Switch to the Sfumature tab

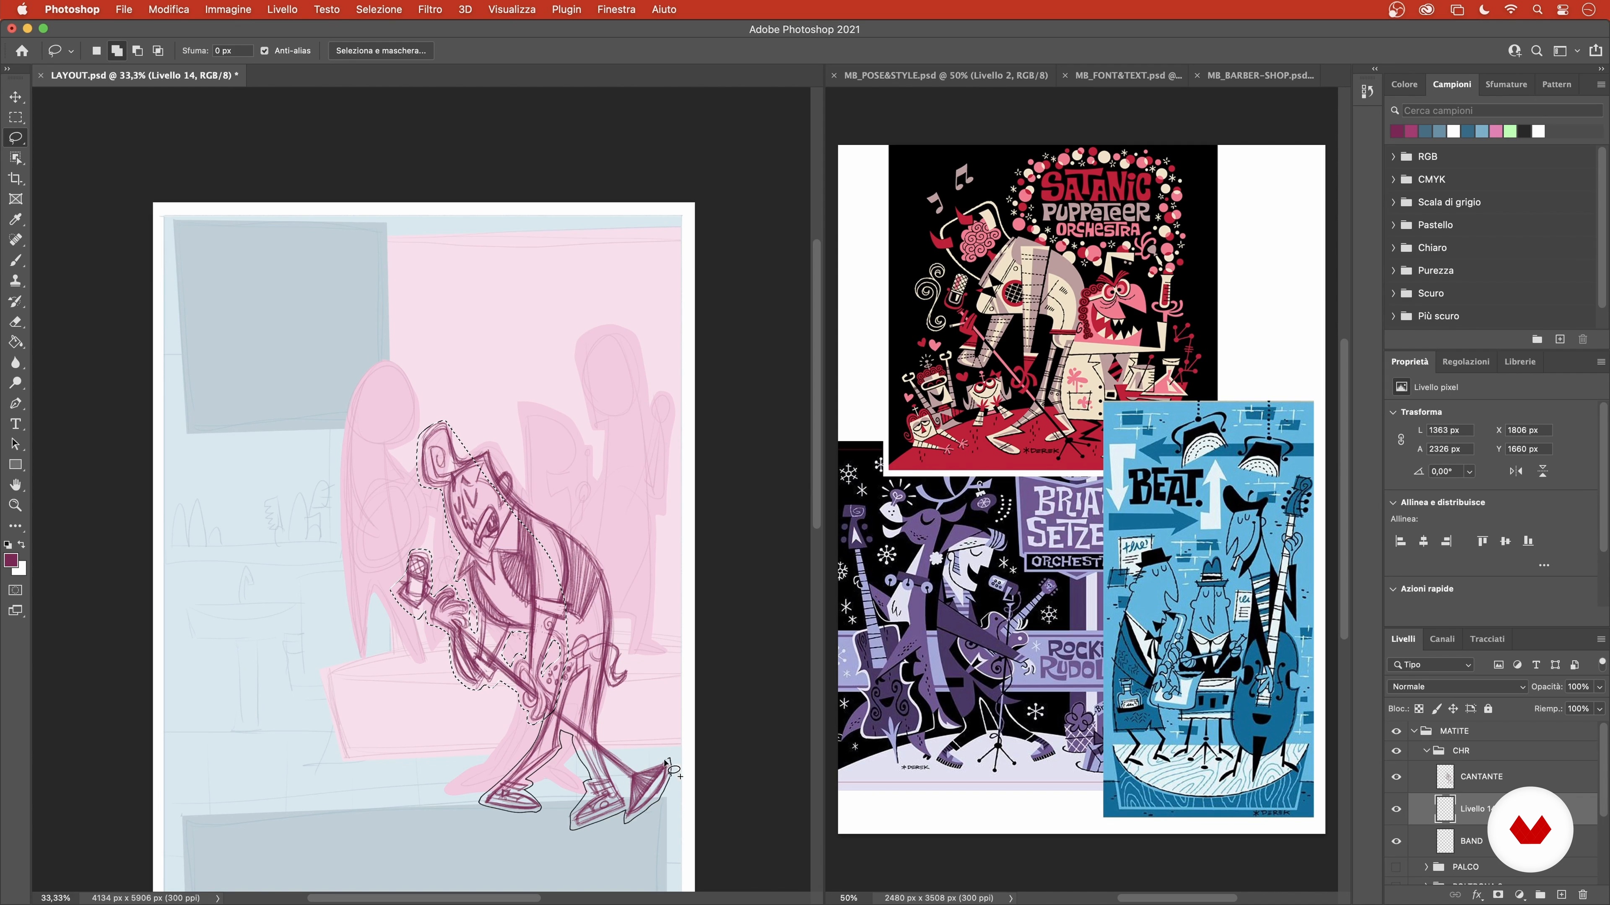click(1506, 84)
